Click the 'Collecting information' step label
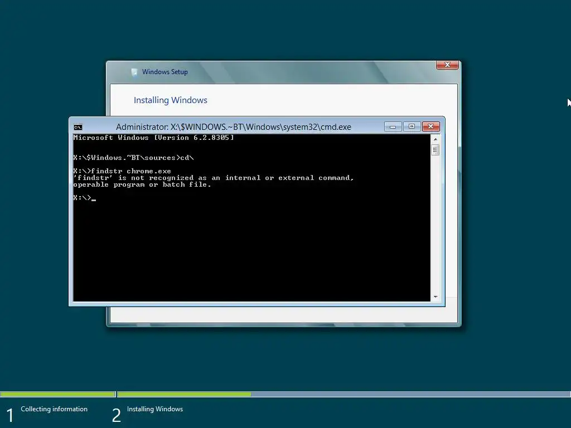This screenshot has height=428, width=571. pyautogui.click(x=54, y=409)
